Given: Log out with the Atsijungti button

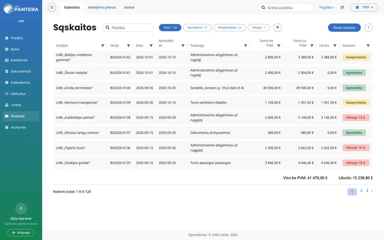Looking at the screenshot, I should coord(21,233).
